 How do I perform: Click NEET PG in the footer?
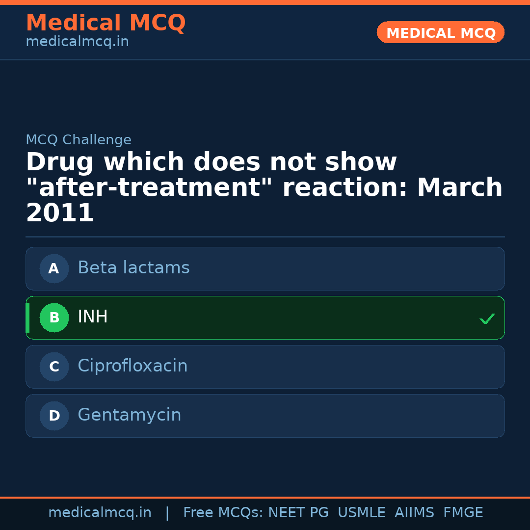tap(298, 513)
